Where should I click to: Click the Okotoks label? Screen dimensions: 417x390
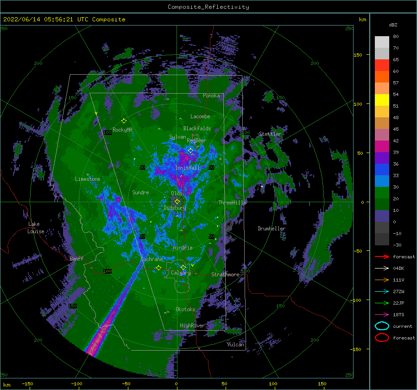[185, 309]
